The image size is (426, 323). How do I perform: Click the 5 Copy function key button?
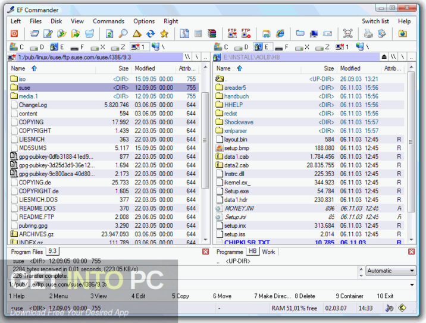click(180, 296)
